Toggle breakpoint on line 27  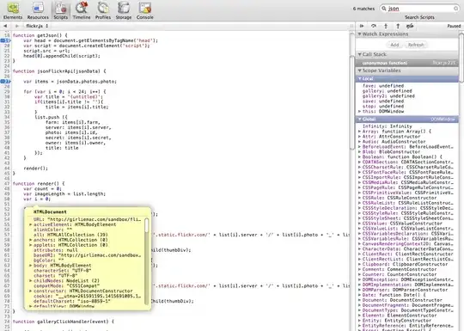6,82
